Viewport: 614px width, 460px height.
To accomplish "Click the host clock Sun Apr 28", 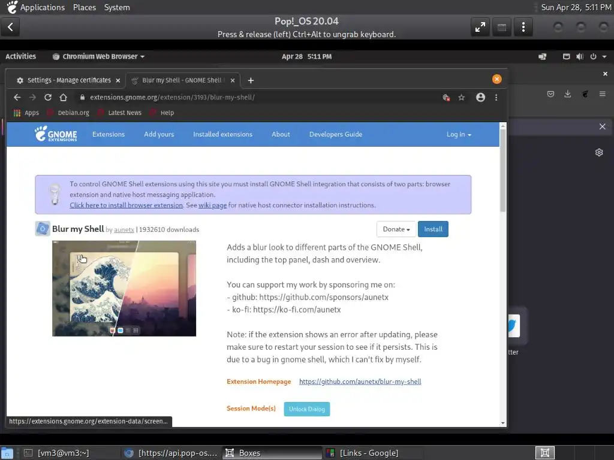I will click(576, 7).
